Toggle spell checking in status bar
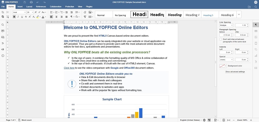 (209, 120)
